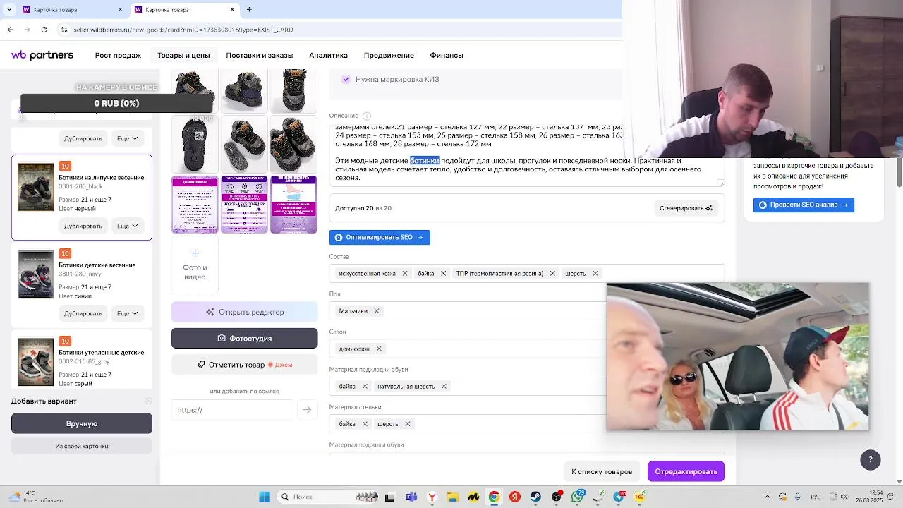Click the info icon next to Описание
The height and width of the screenshot is (508, 903).
point(367,116)
